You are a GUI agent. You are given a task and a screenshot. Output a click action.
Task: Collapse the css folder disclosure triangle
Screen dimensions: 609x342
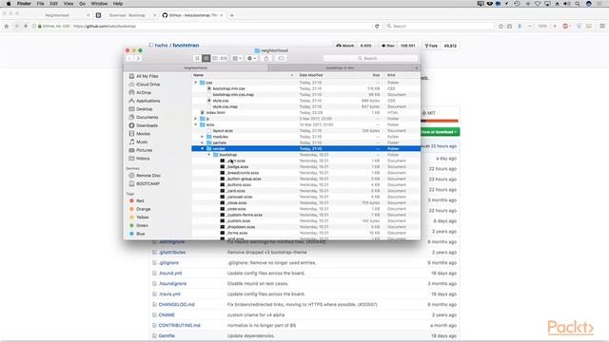196,83
